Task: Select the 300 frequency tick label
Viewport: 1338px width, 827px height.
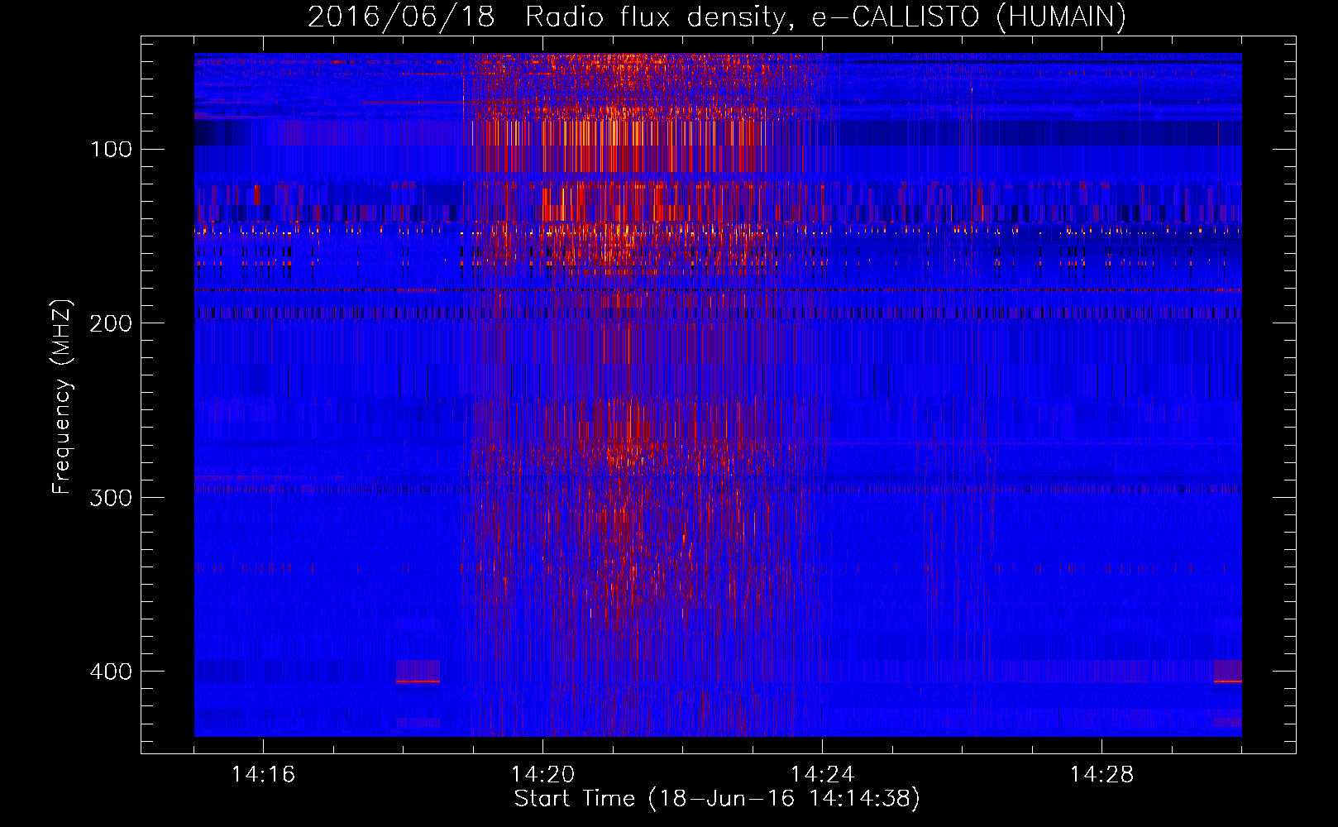Action: pyautogui.click(x=112, y=497)
